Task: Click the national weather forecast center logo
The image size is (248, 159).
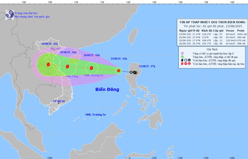Action: coord(10,15)
